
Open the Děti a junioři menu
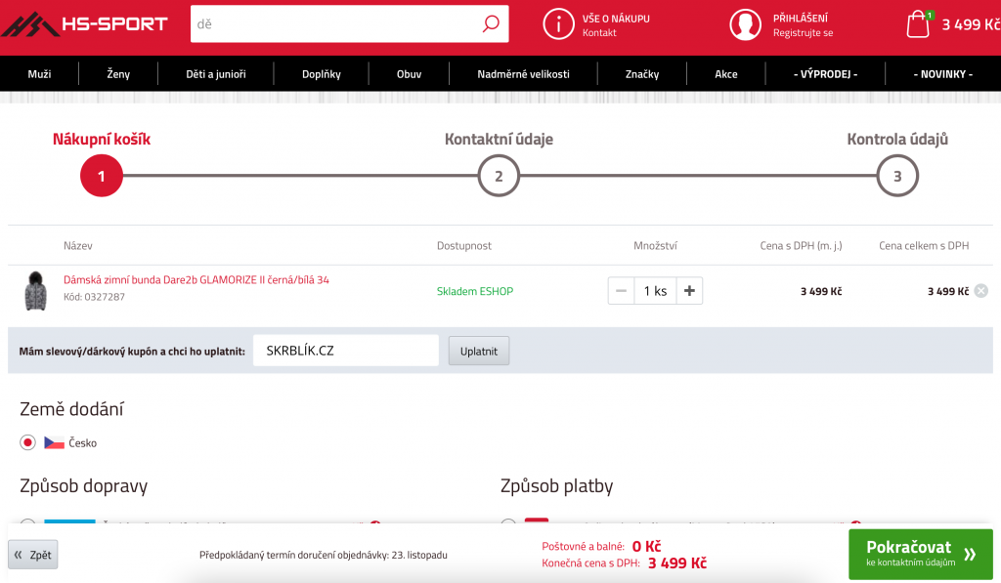[216, 74]
